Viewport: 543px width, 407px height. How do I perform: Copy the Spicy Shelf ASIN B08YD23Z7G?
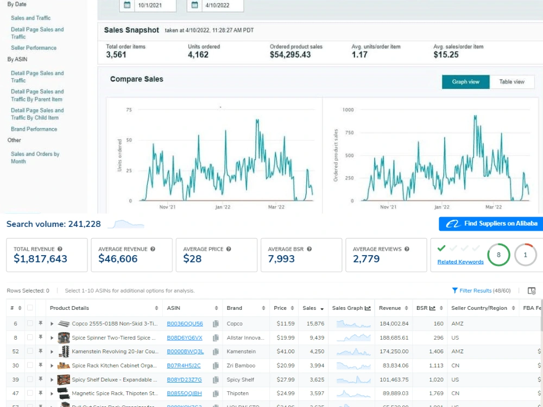[216, 380]
